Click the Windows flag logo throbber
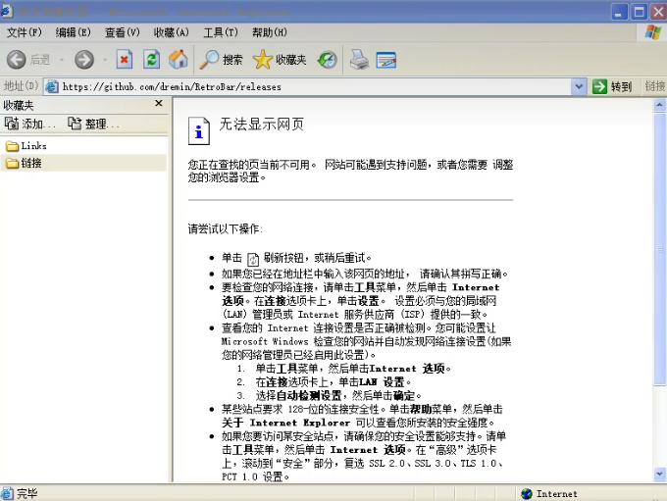The height and width of the screenshot is (501, 667). pyautogui.click(x=653, y=32)
